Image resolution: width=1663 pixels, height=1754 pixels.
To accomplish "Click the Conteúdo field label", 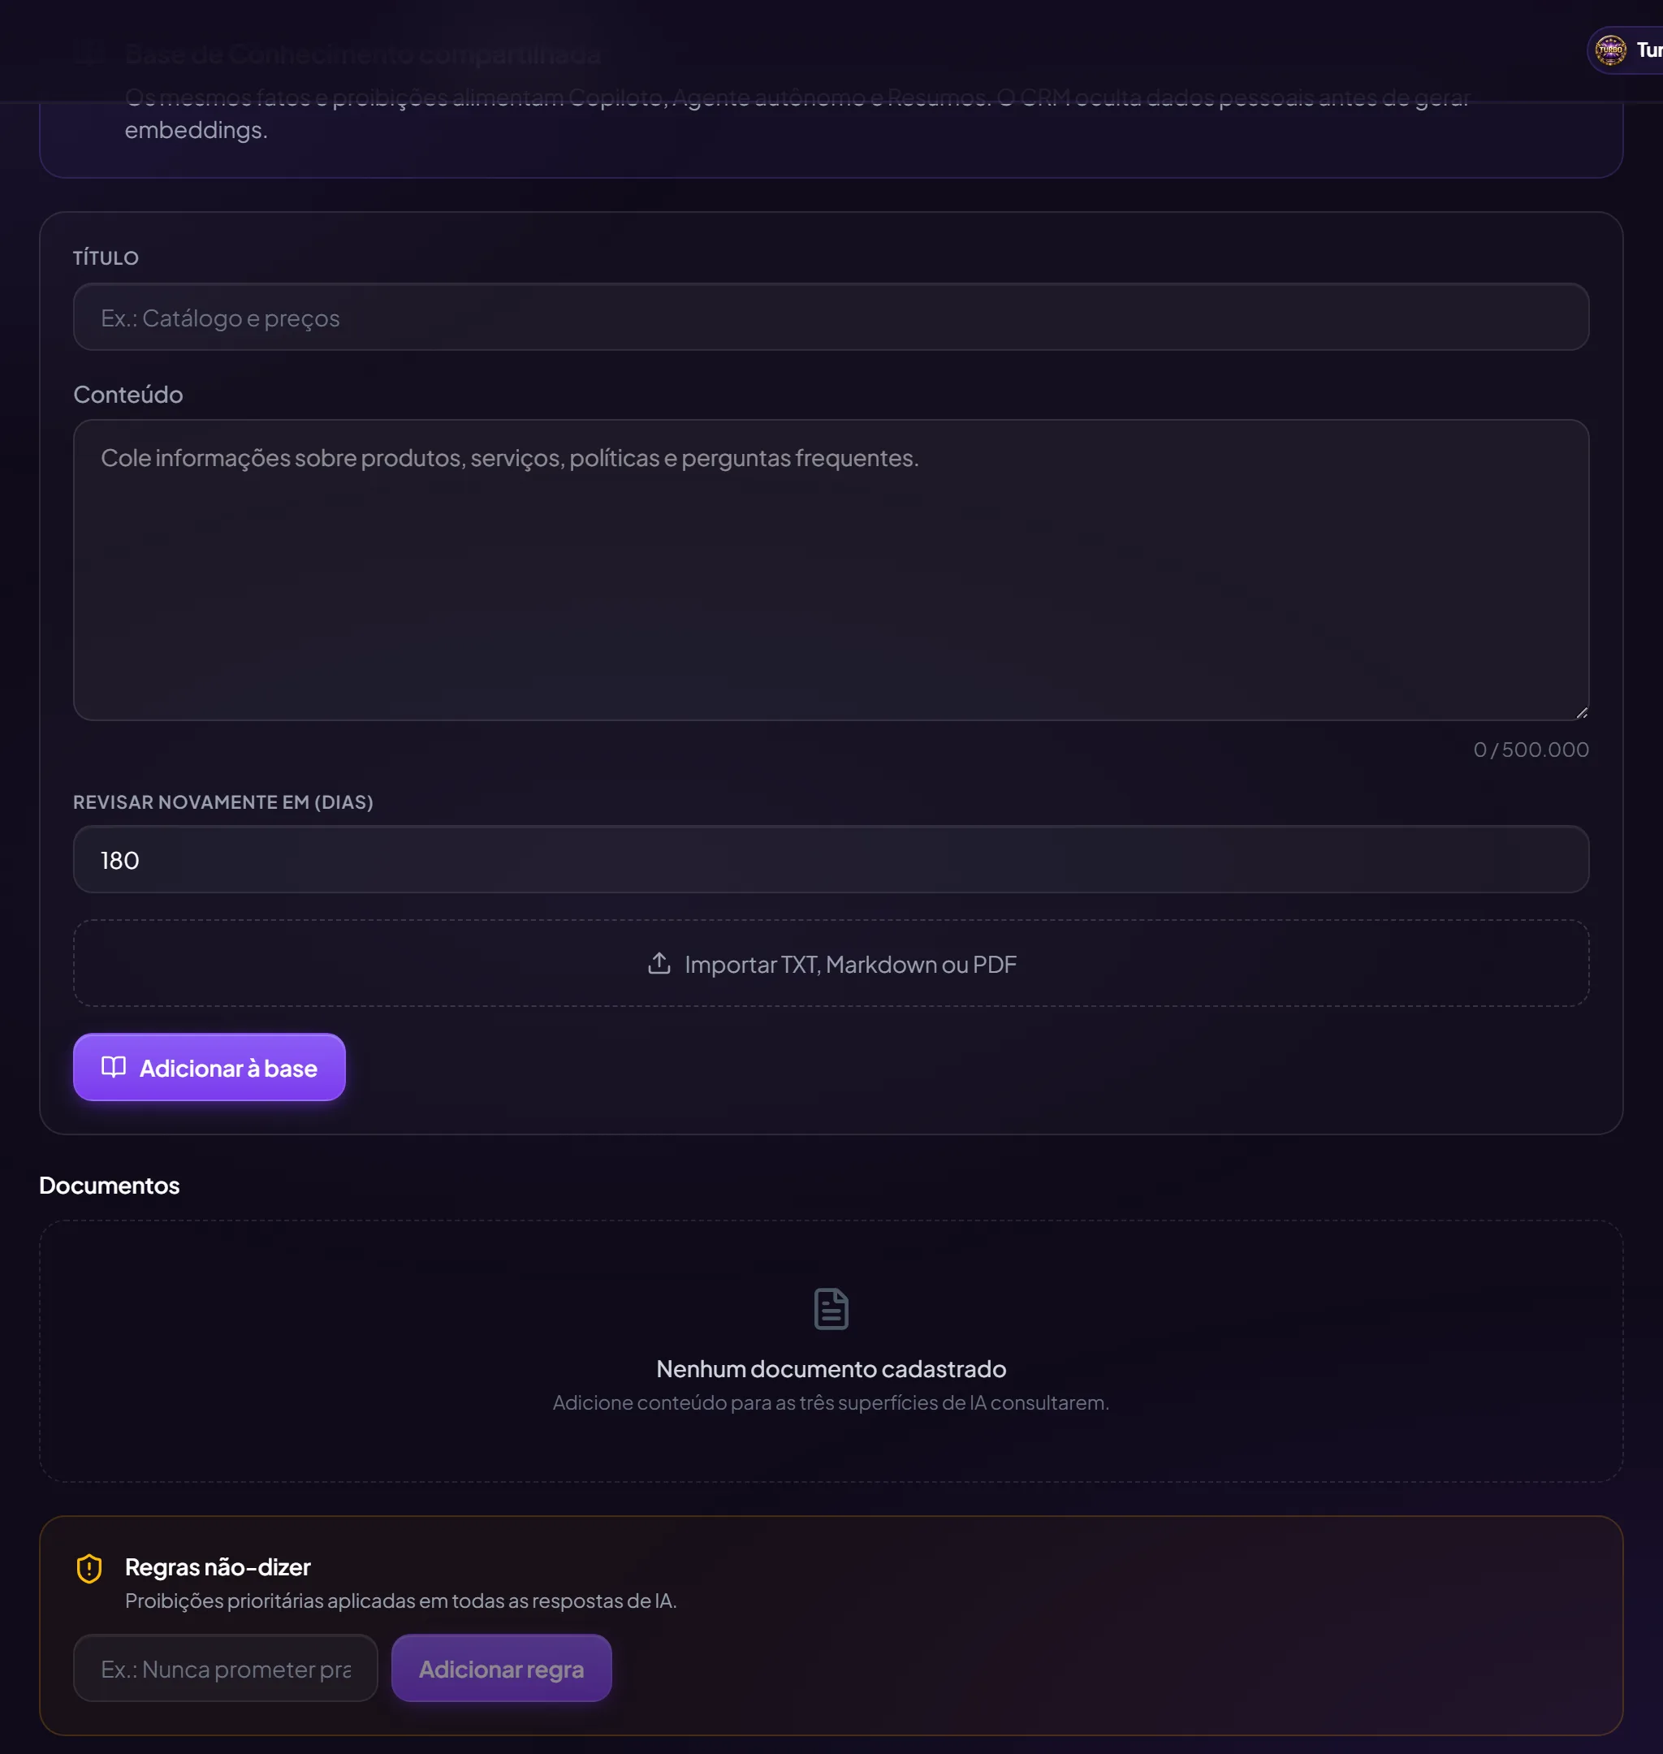I will click(127, 395).
